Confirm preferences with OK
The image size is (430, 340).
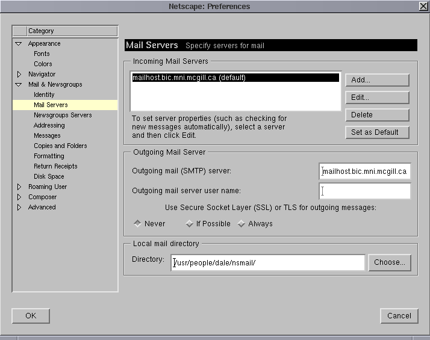[x=31, y=316]
